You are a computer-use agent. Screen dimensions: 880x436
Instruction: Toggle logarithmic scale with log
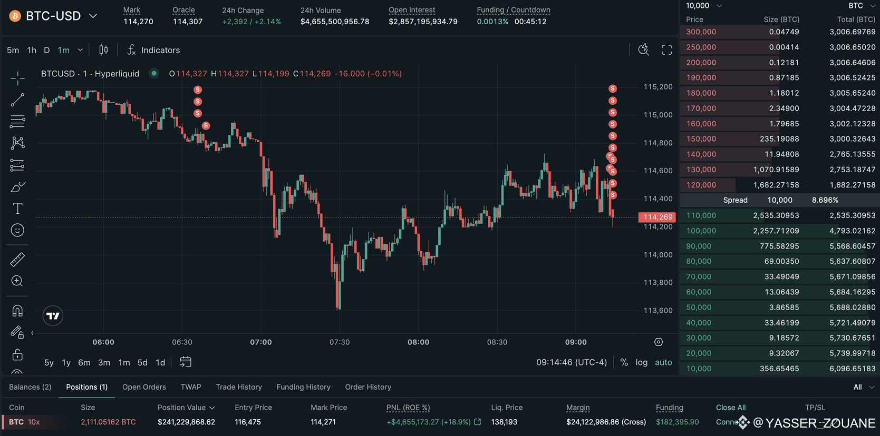(x=641, y=362)
